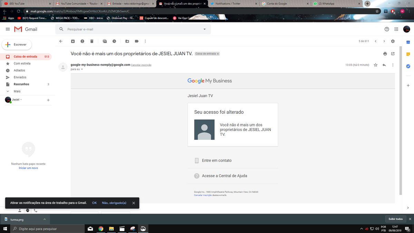Image resolution: width=414 pixels, height=233 pixels.
Task: Go to the older email arrow
Action: pos(384,41)
